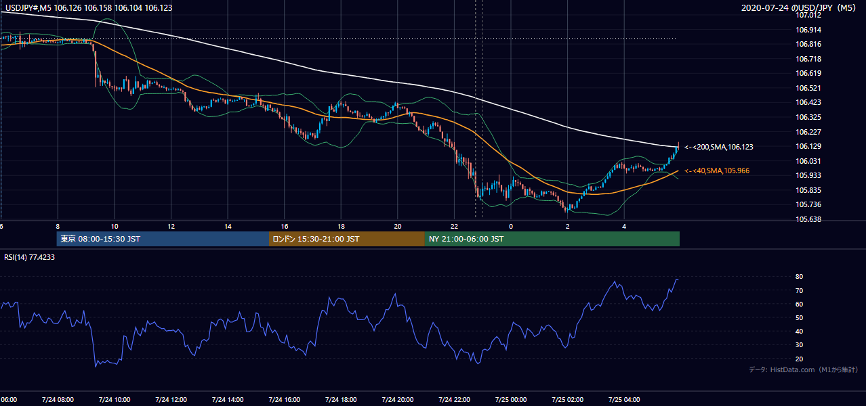Click the 7/25 00:00 time axis label
The height and width of the screenshot is (406, 866).
pos(511,400)
